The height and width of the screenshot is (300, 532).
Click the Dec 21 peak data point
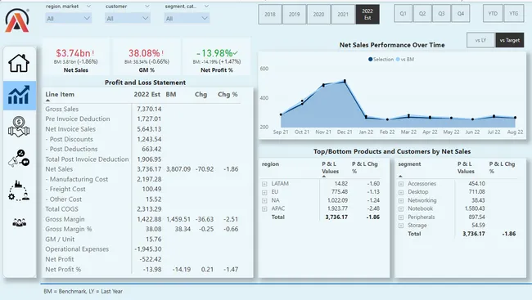[x=345, y=81]
